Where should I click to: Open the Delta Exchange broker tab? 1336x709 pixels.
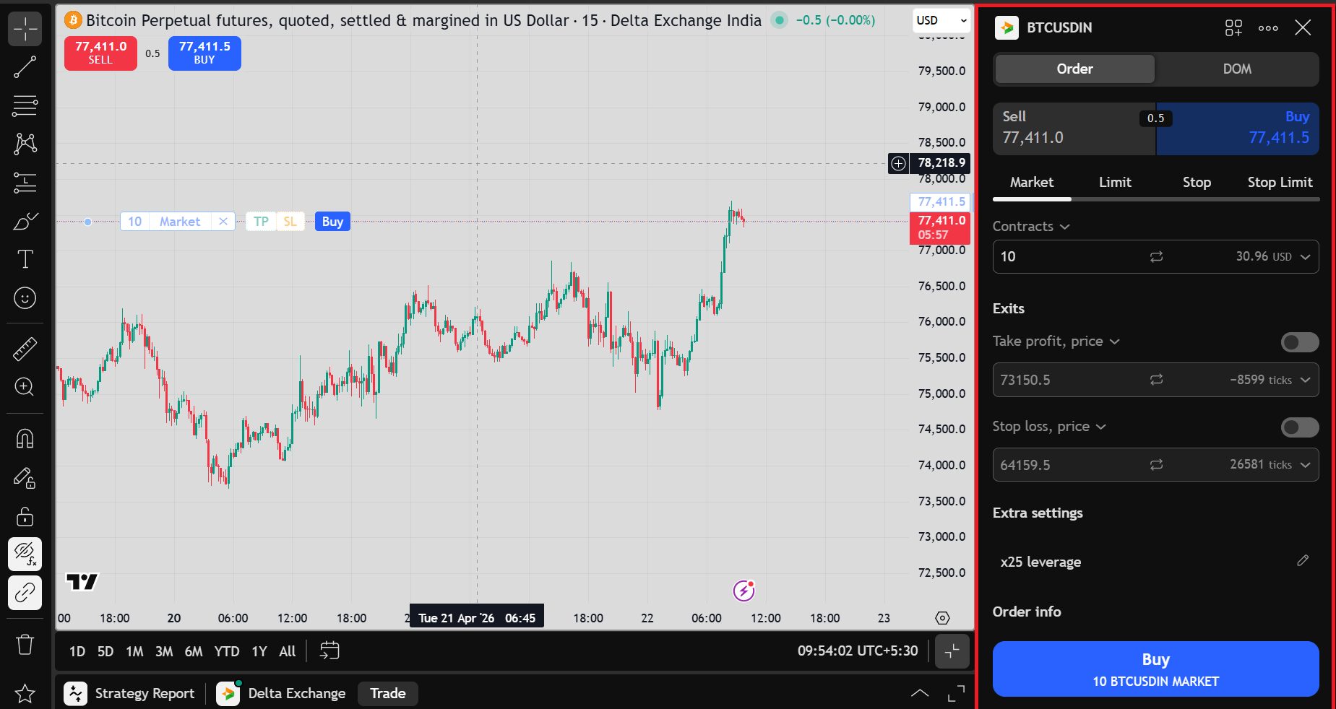coord(281,693)
